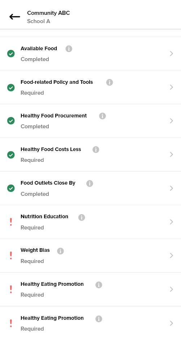The height and width of the screenshot is (340, 181).
Task: Open the Nutrition Education section
Action: [x=90, y=222]
